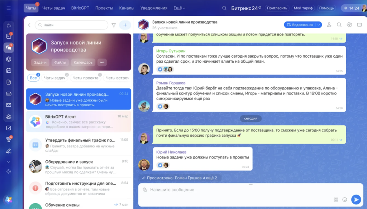Click sender name Юрий Николаев
The width and height of the screenshot is (367, 209).
pos(171,152)
